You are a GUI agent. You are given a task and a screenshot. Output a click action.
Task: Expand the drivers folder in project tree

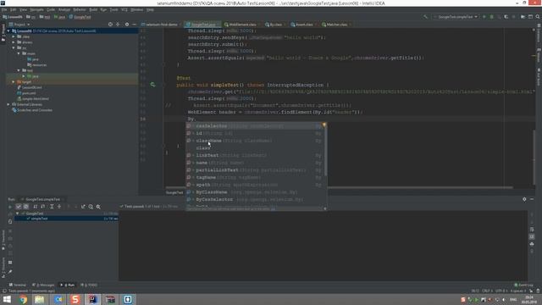pos(14,42)
